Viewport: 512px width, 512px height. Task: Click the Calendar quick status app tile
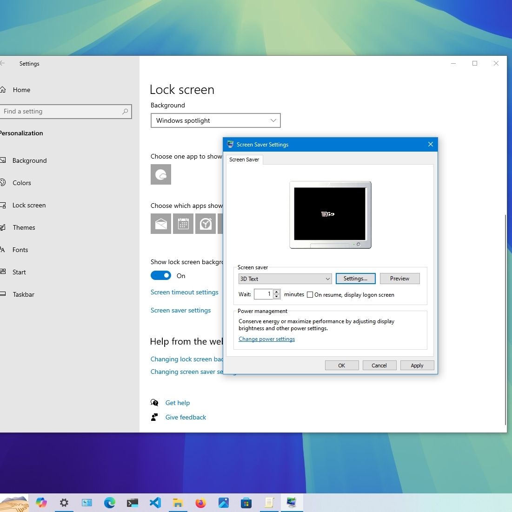tap(183, 224)
